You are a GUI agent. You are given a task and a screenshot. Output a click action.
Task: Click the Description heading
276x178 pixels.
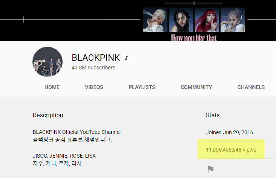48,115
